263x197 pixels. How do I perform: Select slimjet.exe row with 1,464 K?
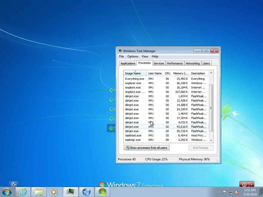[166, 114]
